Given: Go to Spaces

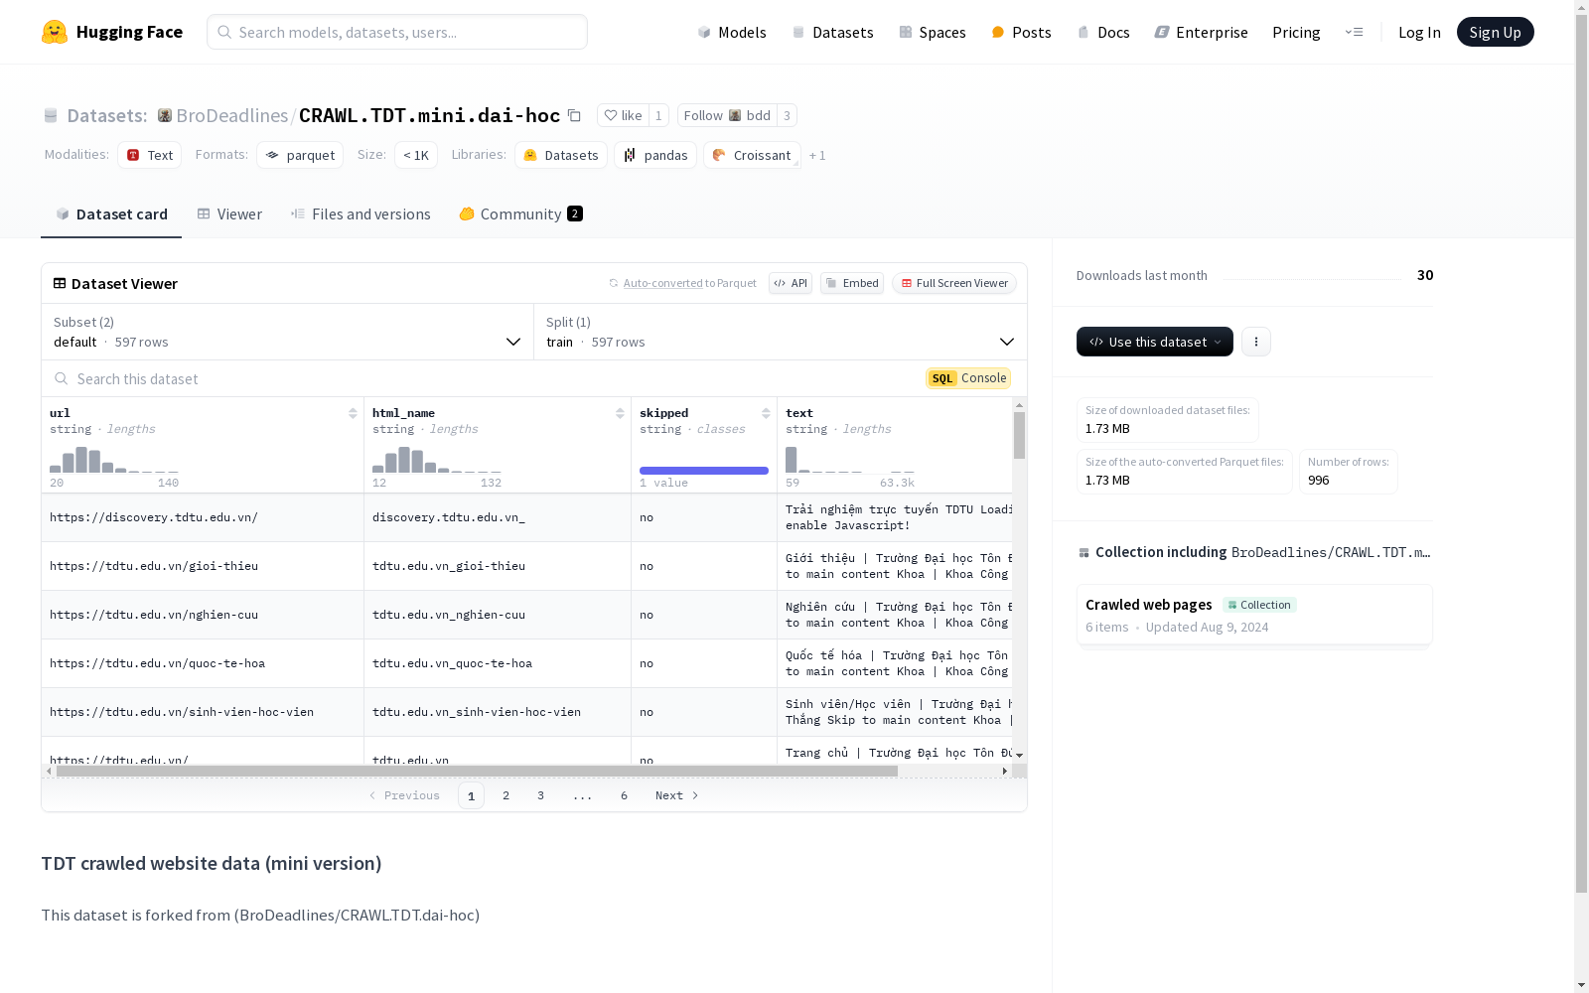Looking at the screenshot, I should (932, 32).
